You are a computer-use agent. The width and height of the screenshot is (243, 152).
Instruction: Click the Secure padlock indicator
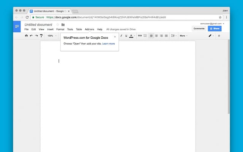click(38, 17)
